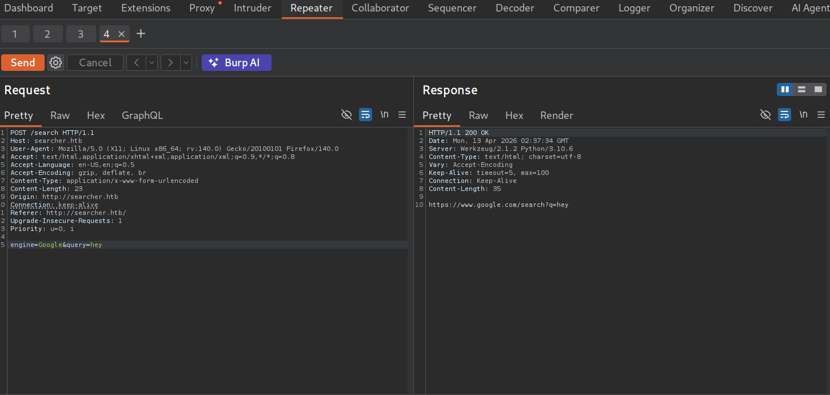Go forward to next request in history
This screenshot has width=830, height=395.
point(170,63)
